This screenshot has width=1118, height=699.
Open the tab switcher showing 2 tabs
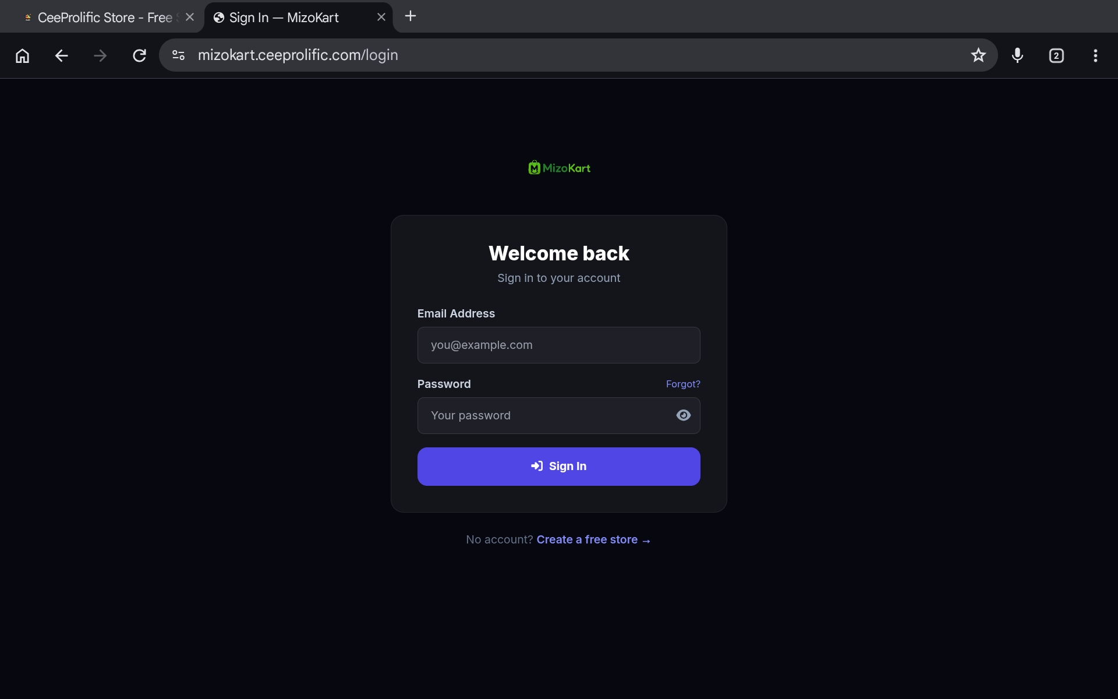tap(1056, 55)
